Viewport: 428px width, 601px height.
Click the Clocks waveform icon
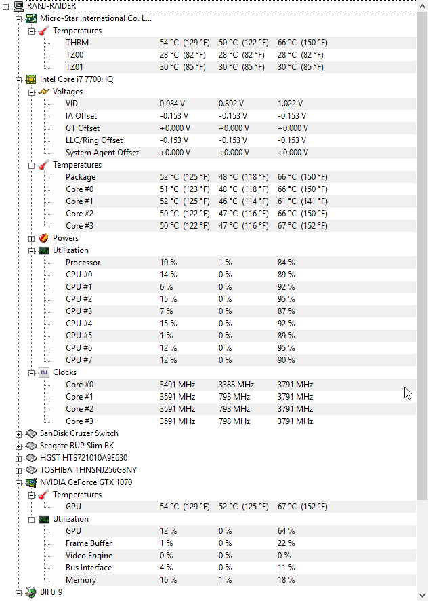pyautogui.click(x=44, y=372)
